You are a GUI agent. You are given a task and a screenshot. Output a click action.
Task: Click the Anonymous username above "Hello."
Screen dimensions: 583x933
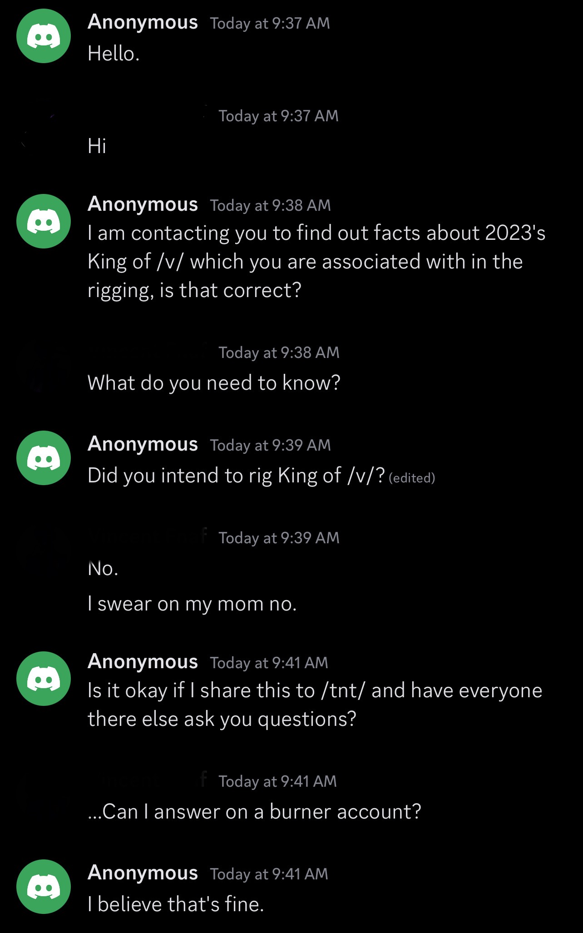[x=143, y=22]
